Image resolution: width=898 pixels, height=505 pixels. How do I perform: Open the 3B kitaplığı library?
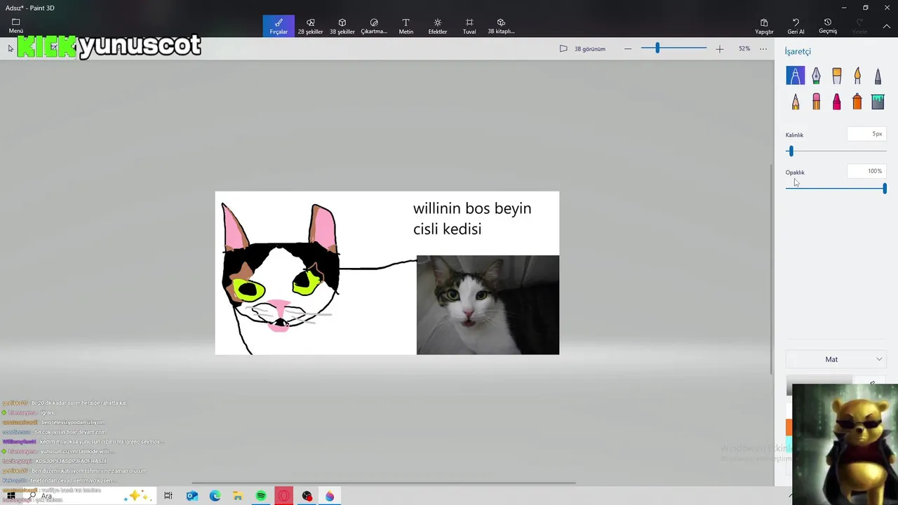[501, 26]
